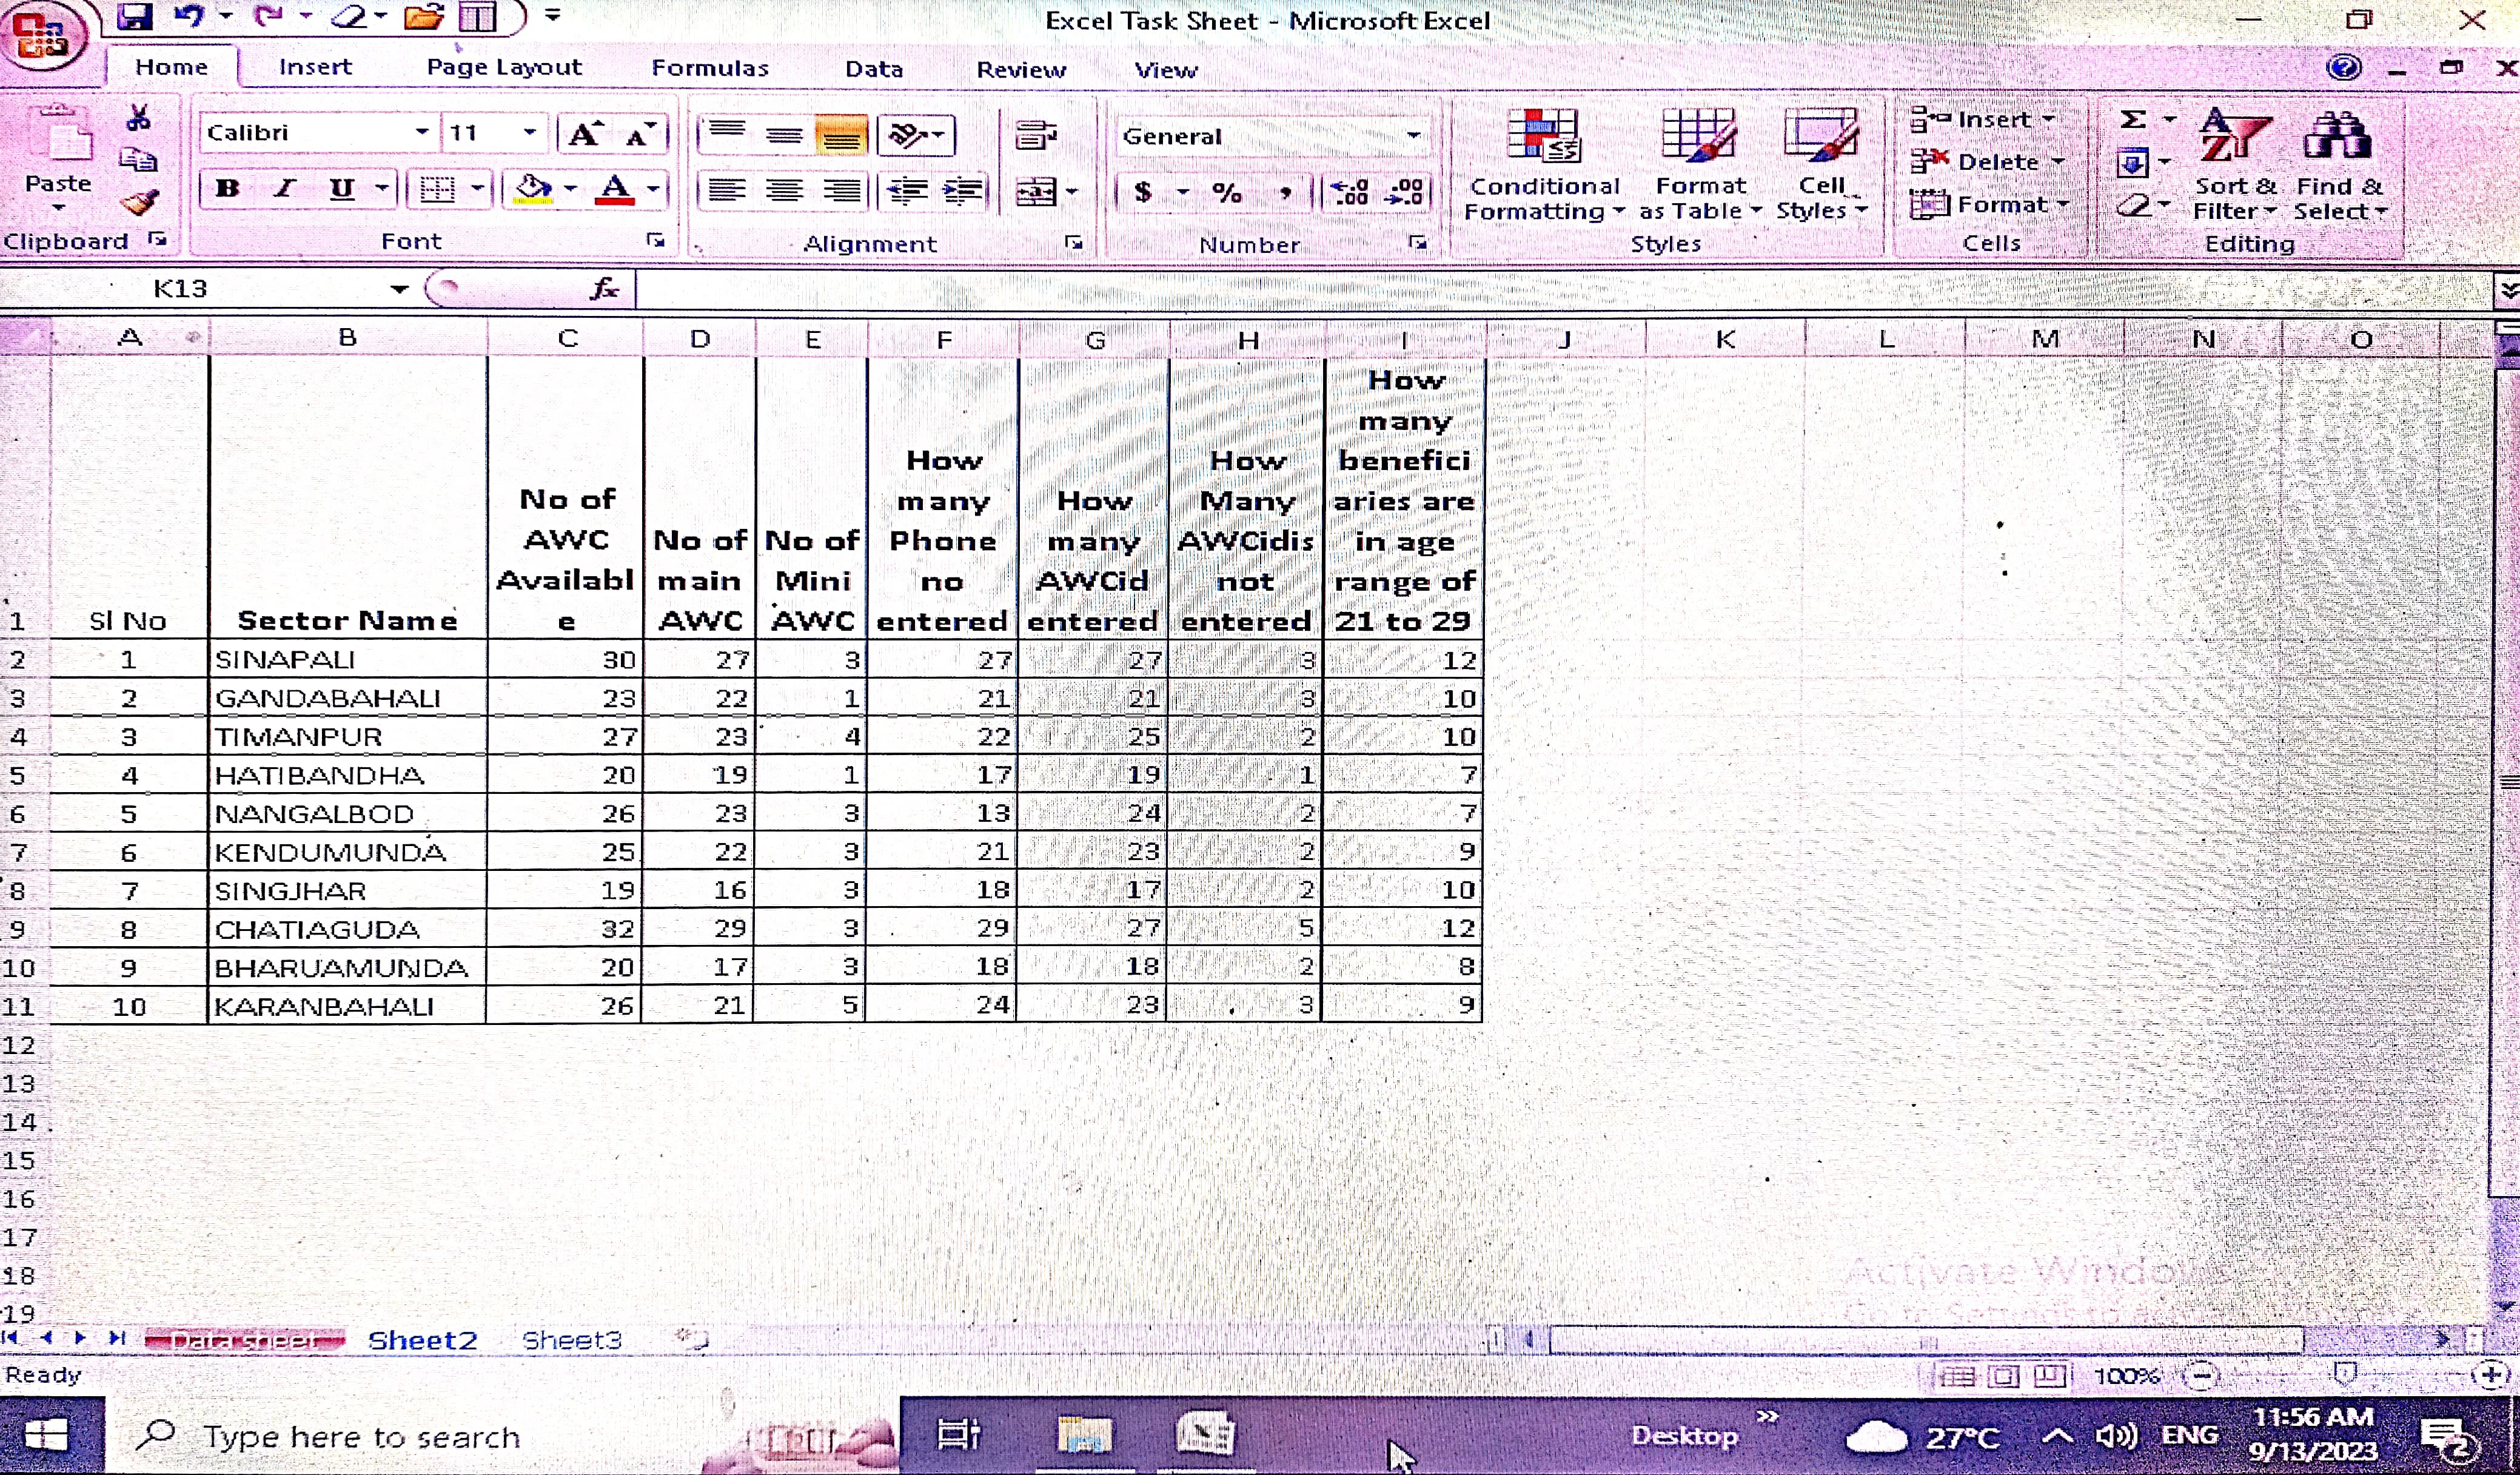Open the Sheet2 worksheet tab
Image resolution: width=2520 pixels, height=1475 pixels.
(422, 1340)
